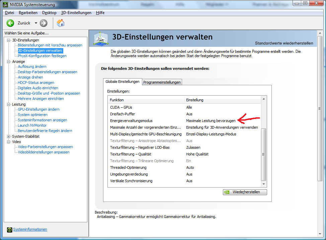This screenshot has width=326, height=240.
Task: Select the Umgebungsverdeckung row
Action: (x=184, y=174)
